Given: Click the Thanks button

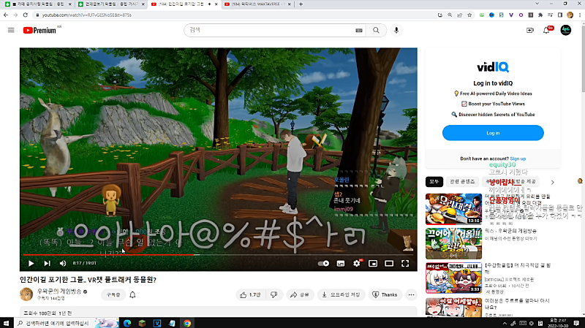Looking at the screenshot, I should [x=385, y=294].
